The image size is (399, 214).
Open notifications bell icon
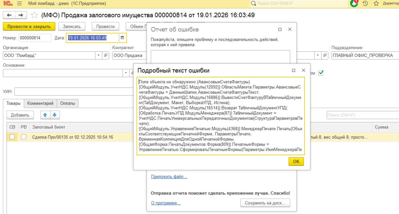click(354, 3)
